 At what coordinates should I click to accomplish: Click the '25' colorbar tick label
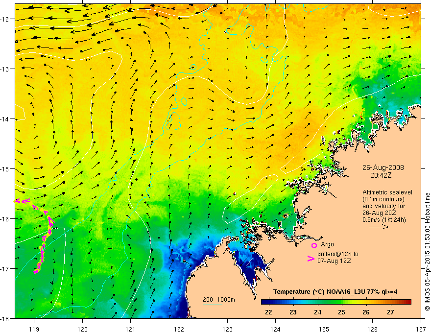click(x=342, y=312)
